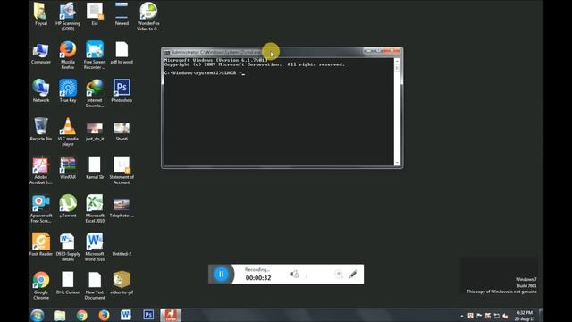Open the taskbar clock showing 4:32 PM

click(x=525, y=316)
